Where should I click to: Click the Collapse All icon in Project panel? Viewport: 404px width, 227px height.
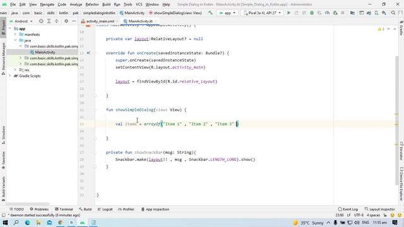point(56,21)
